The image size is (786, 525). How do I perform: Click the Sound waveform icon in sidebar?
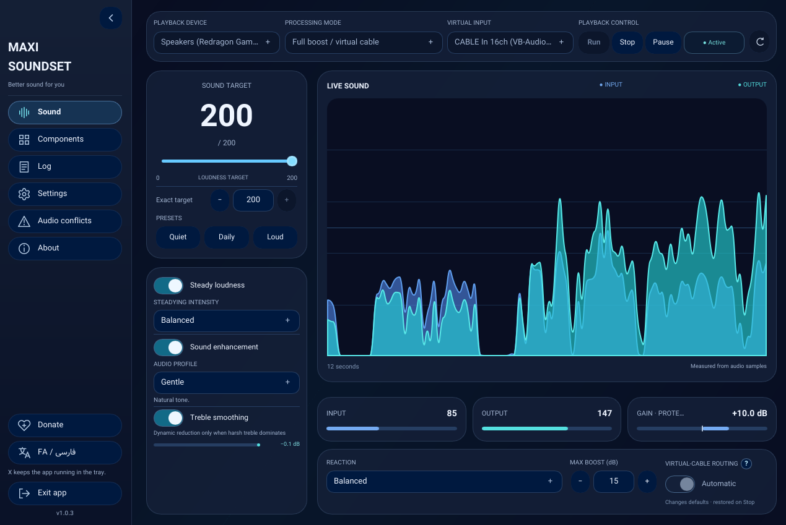[x=24, y=112]
